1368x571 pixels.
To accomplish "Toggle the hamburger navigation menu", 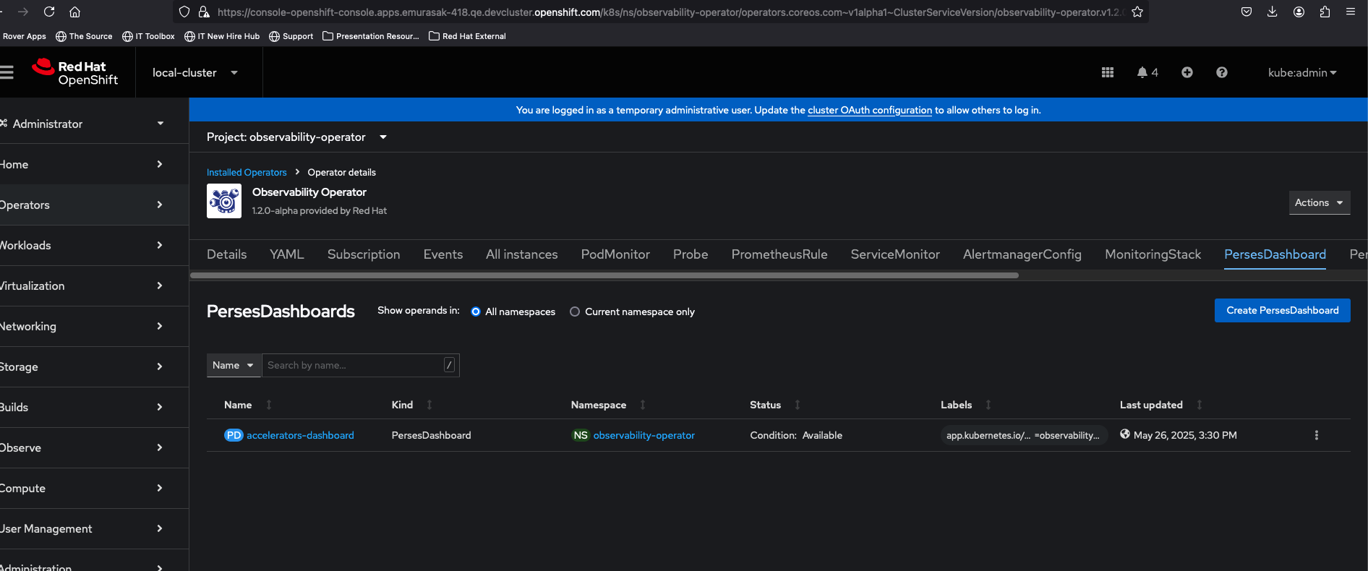I will click(x=7, y=72).
